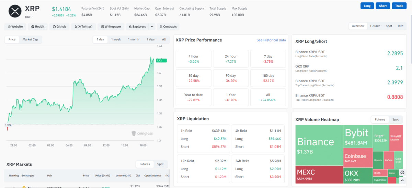Select the Market Cap chart toggle
Image resolution: width=412 pixels, height=188 pixels.
click(30, 39)
